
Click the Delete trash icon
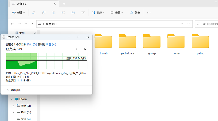click(83, 13)
